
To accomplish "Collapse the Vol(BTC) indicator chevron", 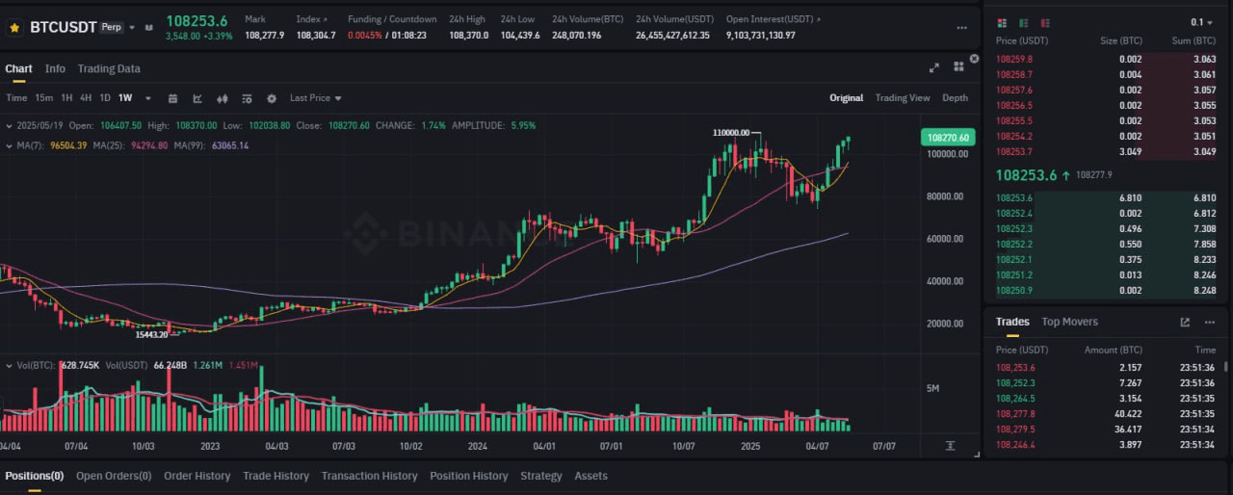I will coord(9,366).
